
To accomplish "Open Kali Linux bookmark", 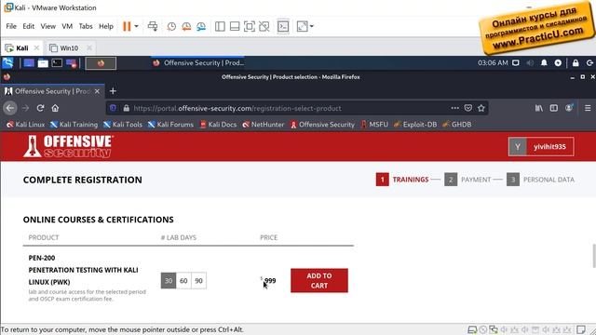I will (25, 124).
